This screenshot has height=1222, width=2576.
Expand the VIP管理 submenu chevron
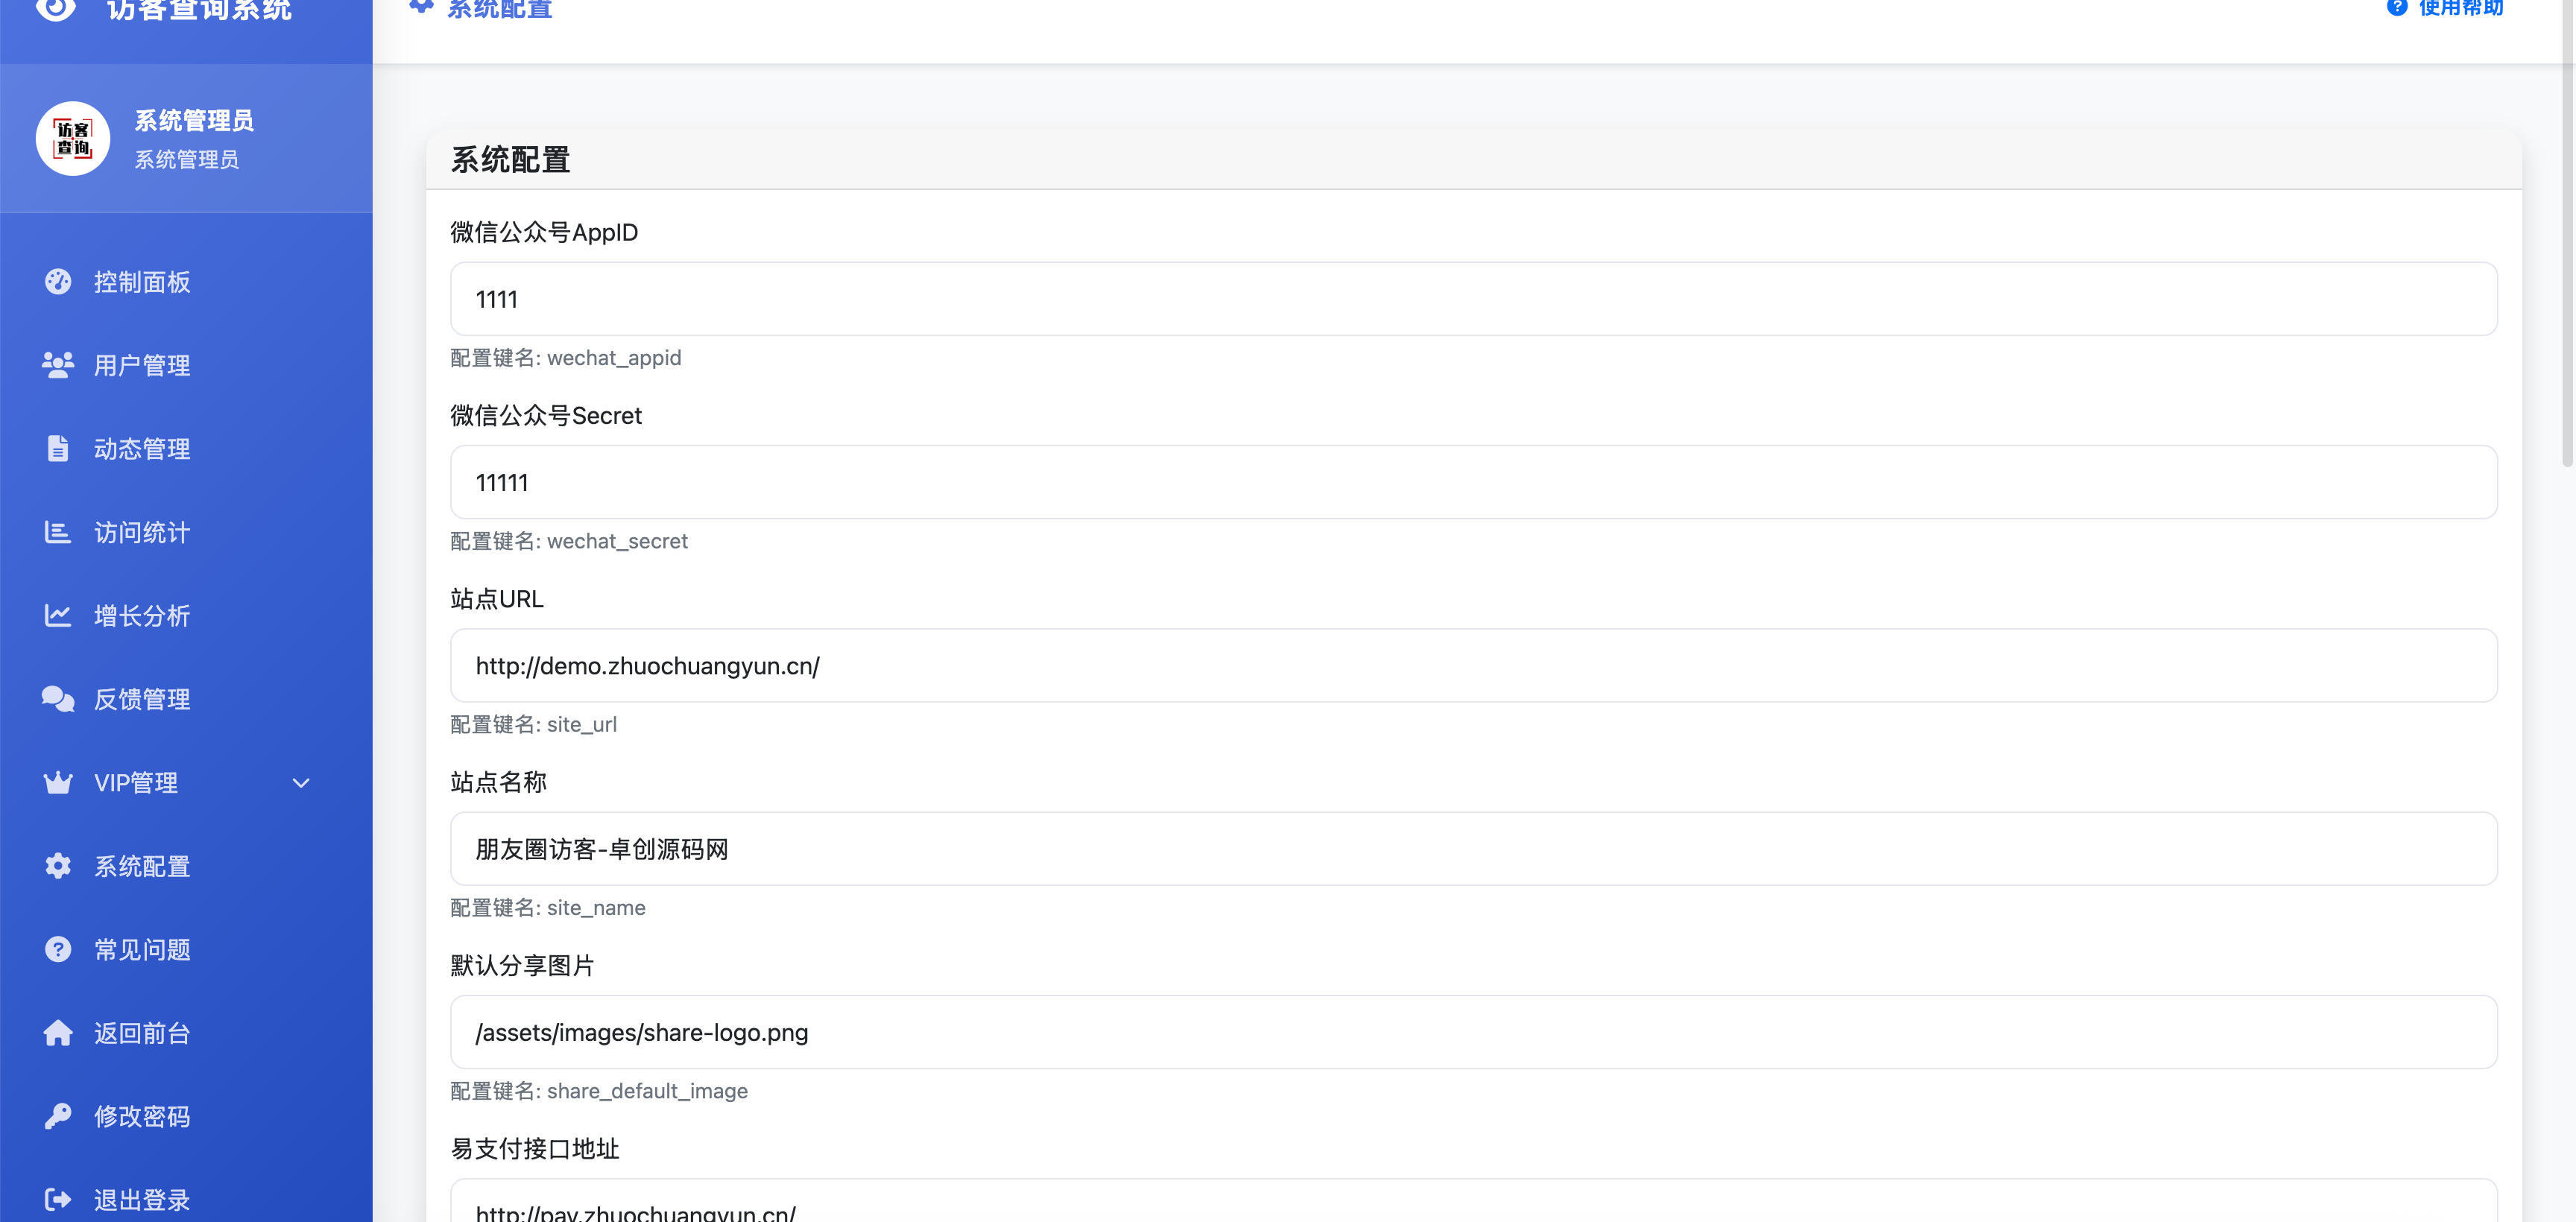click(x=301, y=783)
